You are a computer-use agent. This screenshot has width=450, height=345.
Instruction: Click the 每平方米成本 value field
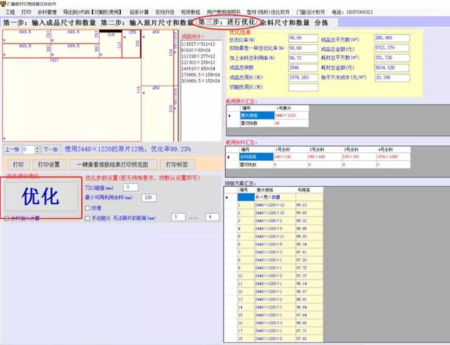pyautogui.click(x=392, y=78)
